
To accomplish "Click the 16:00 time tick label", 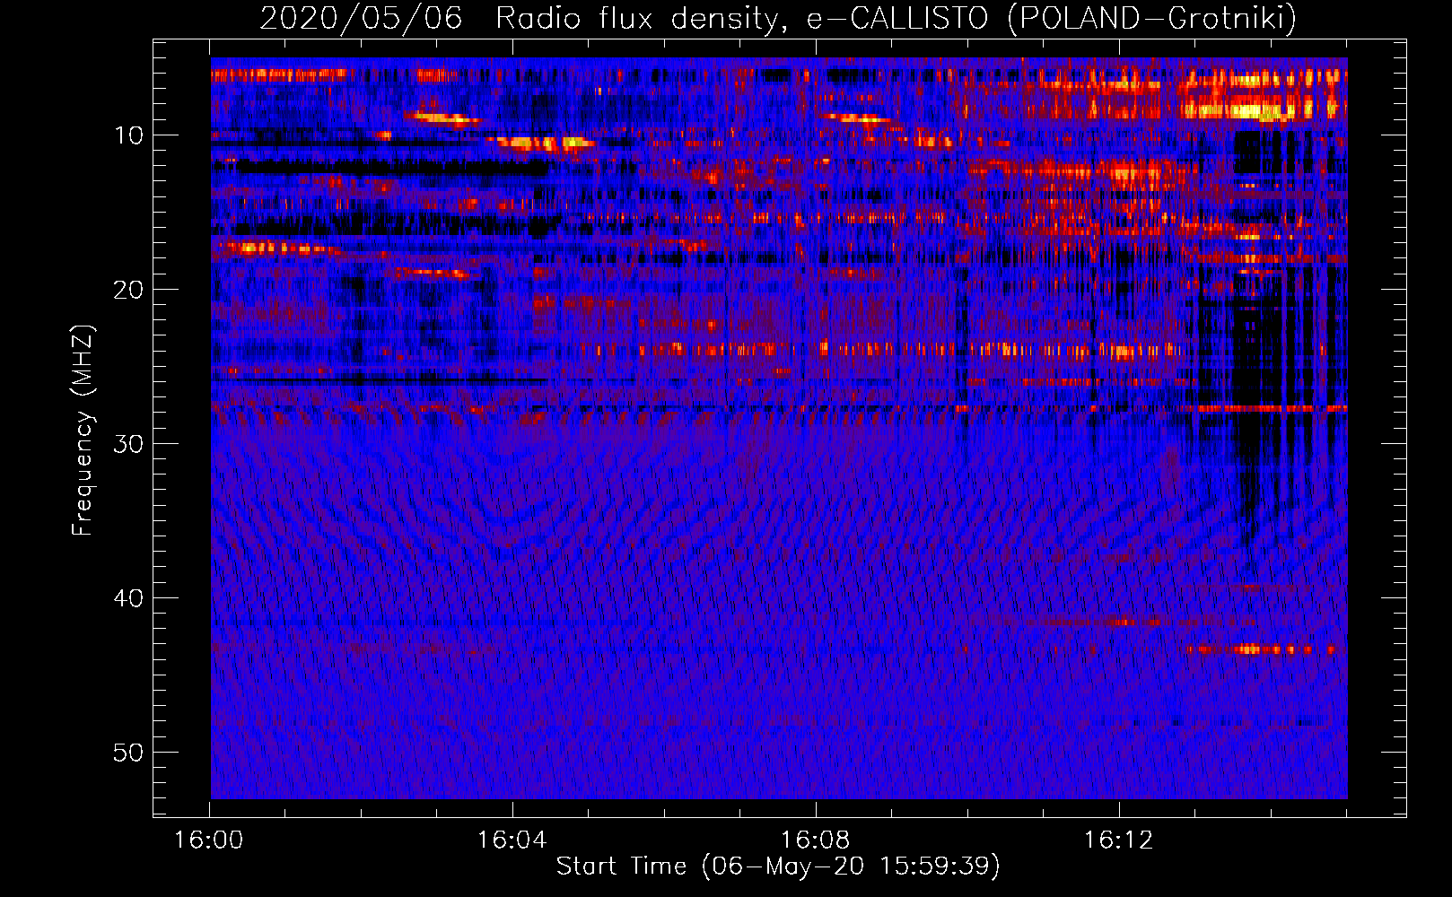I will click(209, 840).
